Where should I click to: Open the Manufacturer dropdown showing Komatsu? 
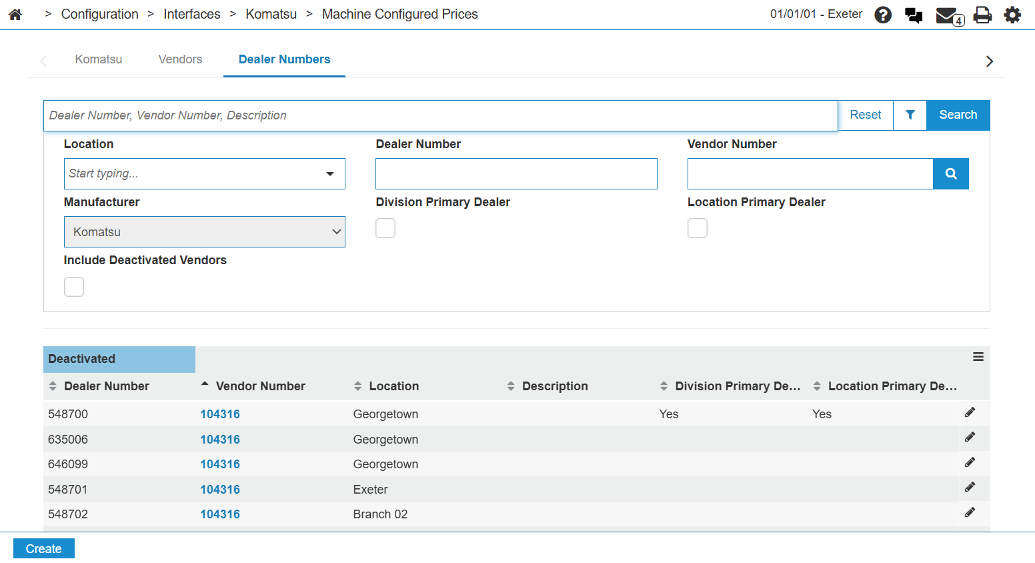point(204,231)
